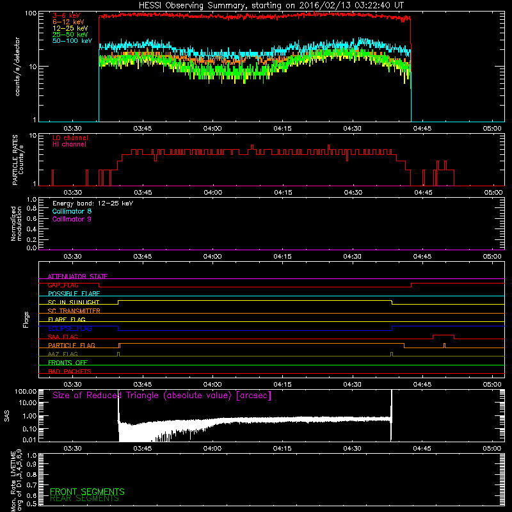
Task: Select the 6-12 keV legend label
Action: (x=68, y=22)
